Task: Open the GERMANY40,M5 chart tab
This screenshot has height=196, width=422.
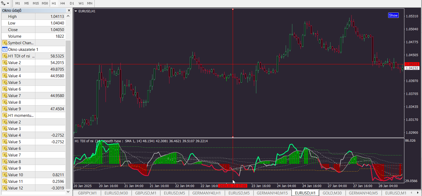Action: [x=363, y=193]
